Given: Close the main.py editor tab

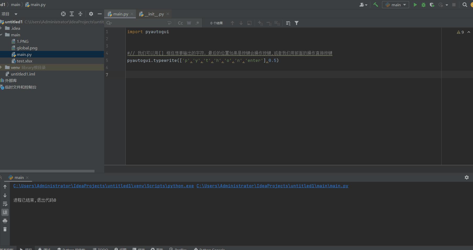Looking at the screenshot, I should (132, 14).
